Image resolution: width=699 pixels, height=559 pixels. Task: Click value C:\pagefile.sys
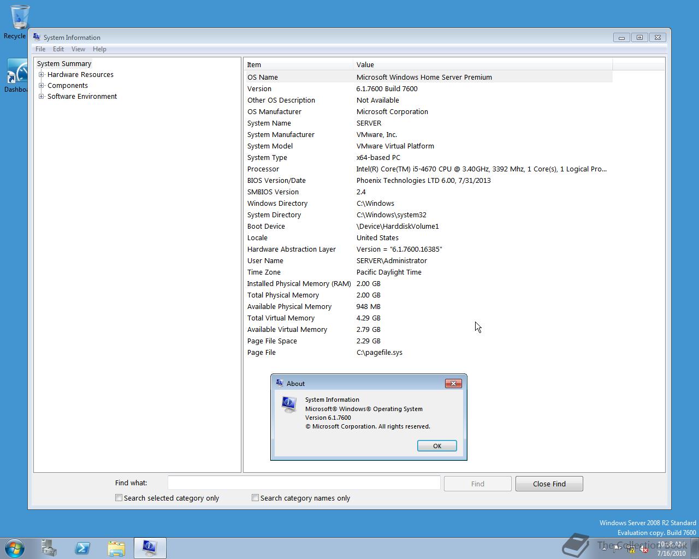[x=380, y=353]
